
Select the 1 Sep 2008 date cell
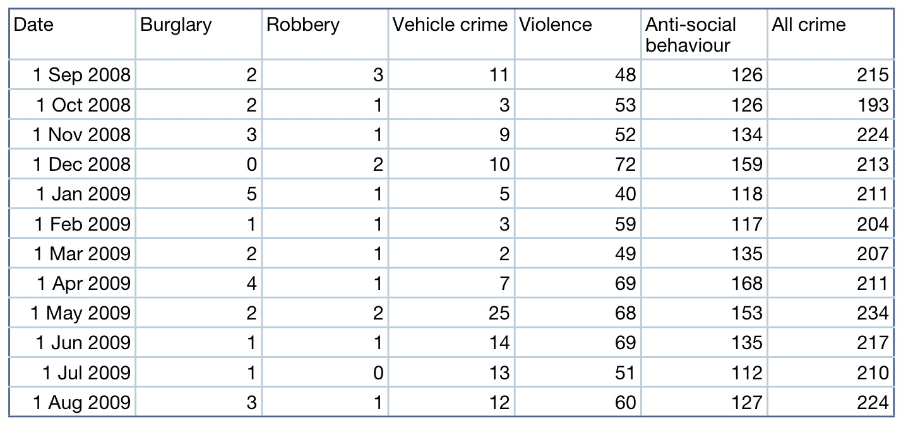coord(81,76)
